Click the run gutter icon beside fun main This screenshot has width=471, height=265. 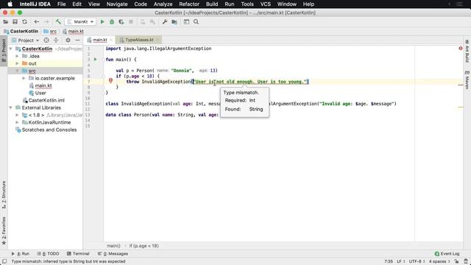pyautogui.click(x=96, y=60)
